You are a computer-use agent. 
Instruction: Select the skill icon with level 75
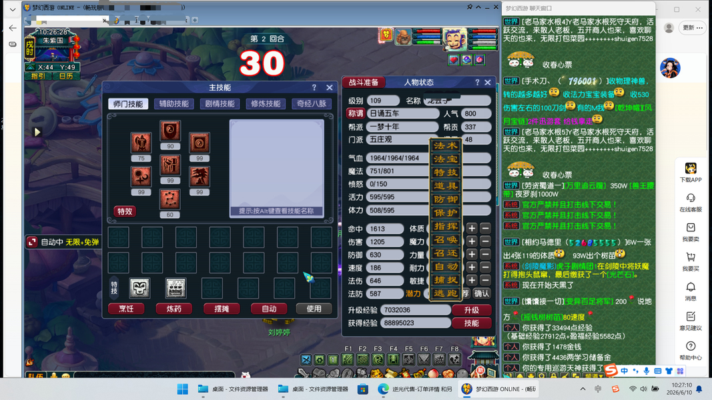pos(141,143)
